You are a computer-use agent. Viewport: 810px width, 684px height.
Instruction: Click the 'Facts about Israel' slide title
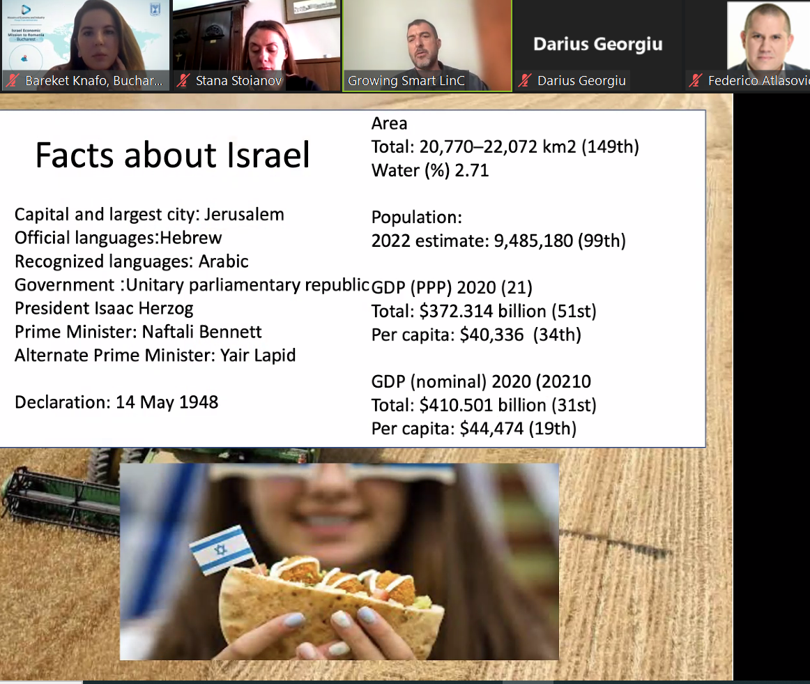[172, 155]
